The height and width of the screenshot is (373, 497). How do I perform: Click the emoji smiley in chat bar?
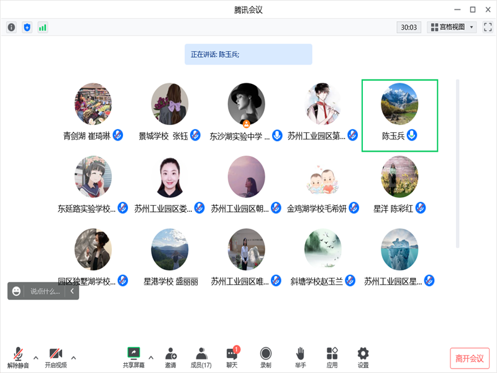[16, 291]
